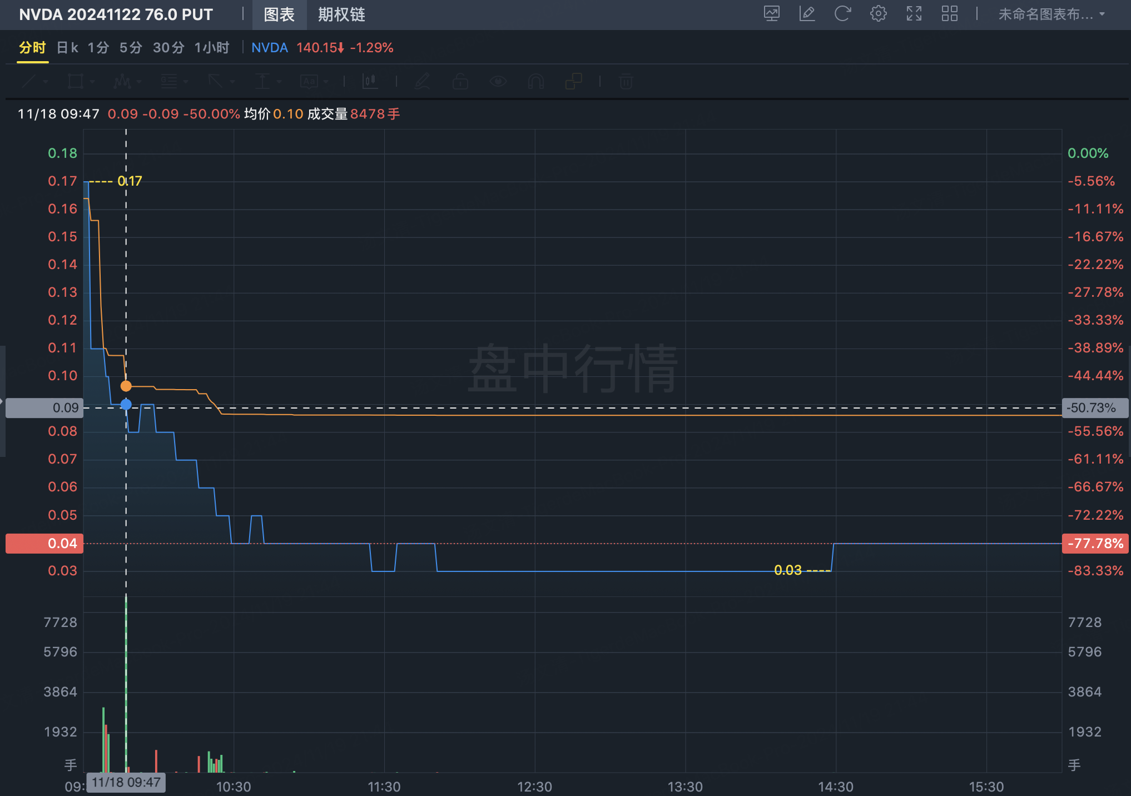The height and width of the screenshot is (796, 1131).
Task: Open the multi-chart grid layout icon
Action: click(949, 14)
